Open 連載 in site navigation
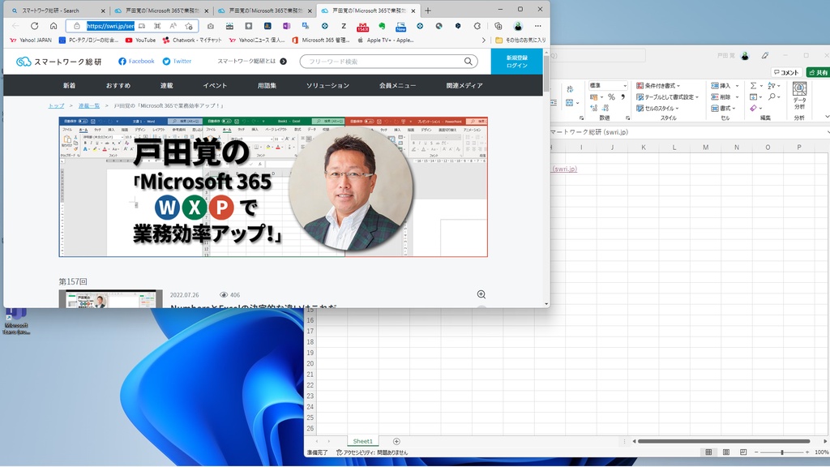The image size is (830, 467). pyautogui.click(x=167, y=85)
